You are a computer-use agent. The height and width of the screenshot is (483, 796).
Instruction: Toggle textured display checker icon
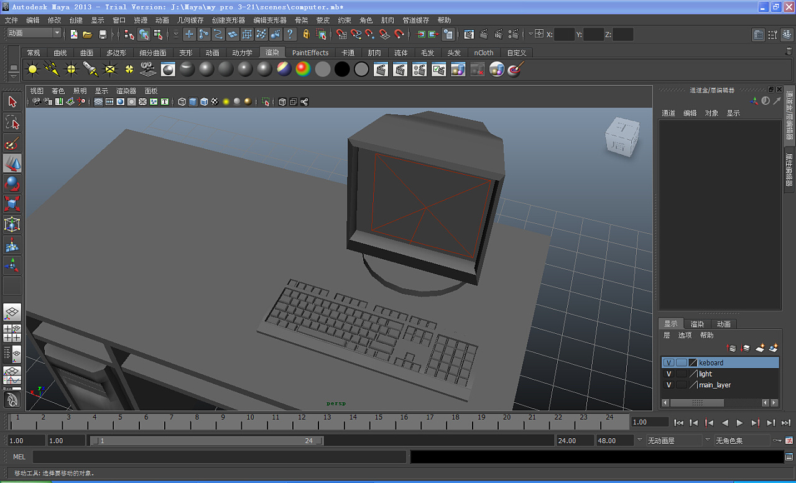point(215,102)
